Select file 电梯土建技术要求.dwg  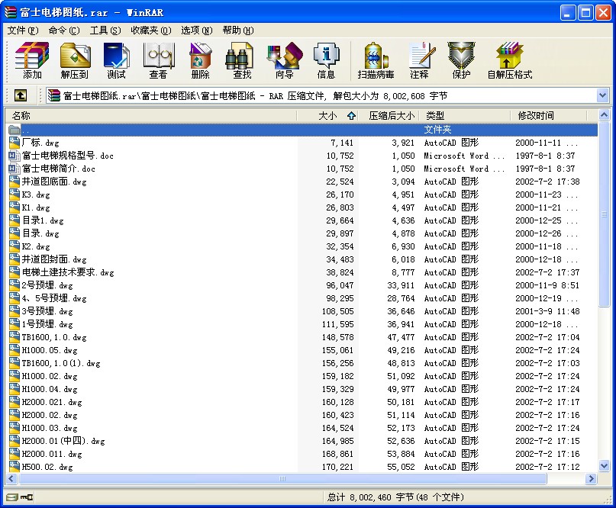pos(68,272)
